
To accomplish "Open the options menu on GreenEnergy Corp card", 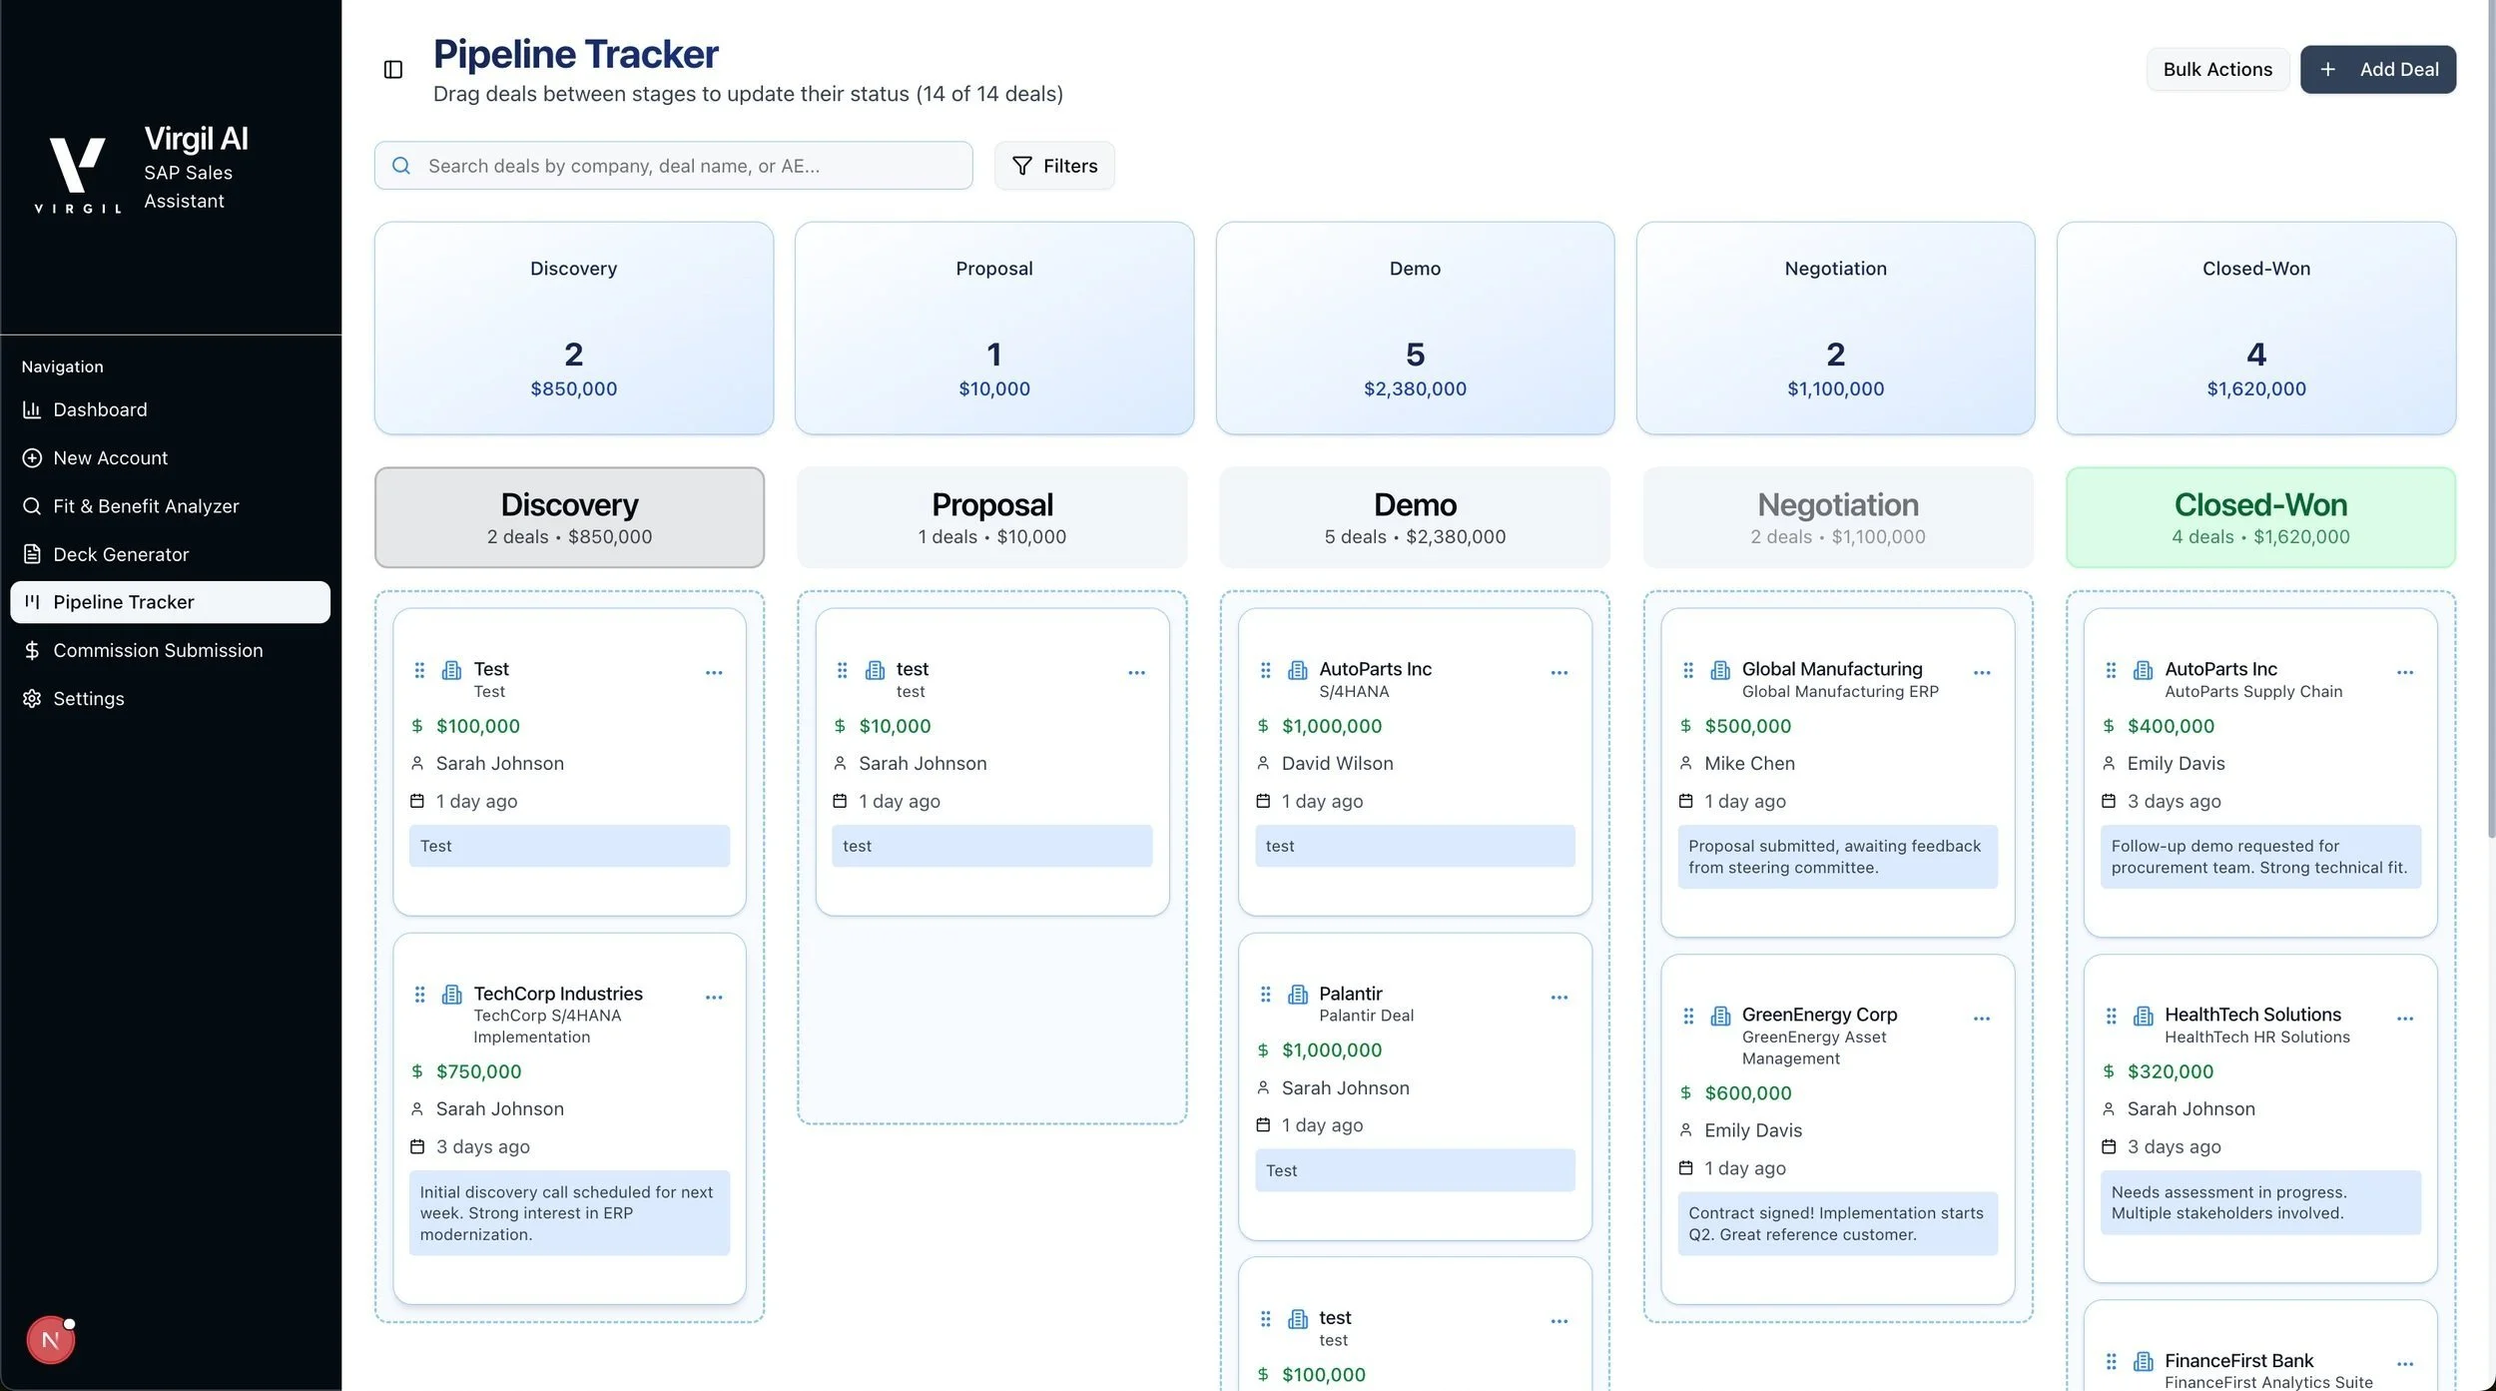I will (x=1982, y=1019).
